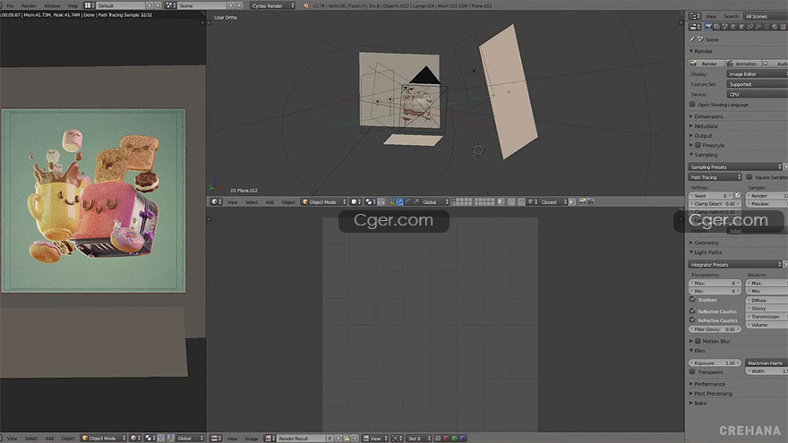Open Sampling Presets dropdown

[735, 166]
